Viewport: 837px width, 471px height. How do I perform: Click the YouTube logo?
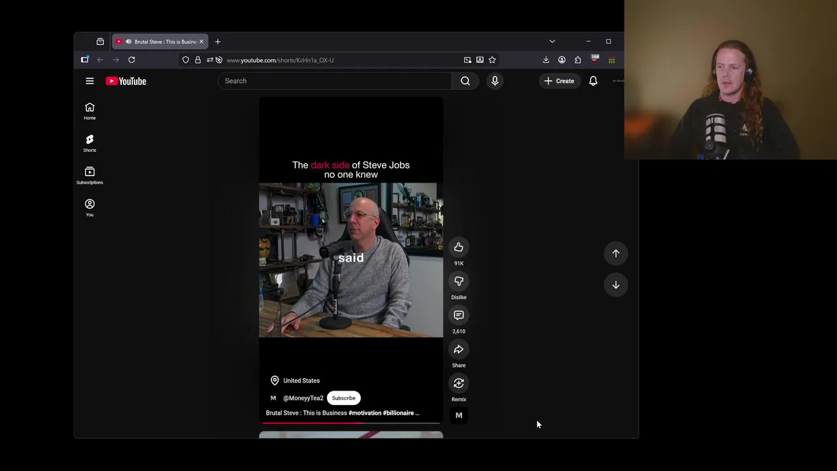tap(126, 81)
